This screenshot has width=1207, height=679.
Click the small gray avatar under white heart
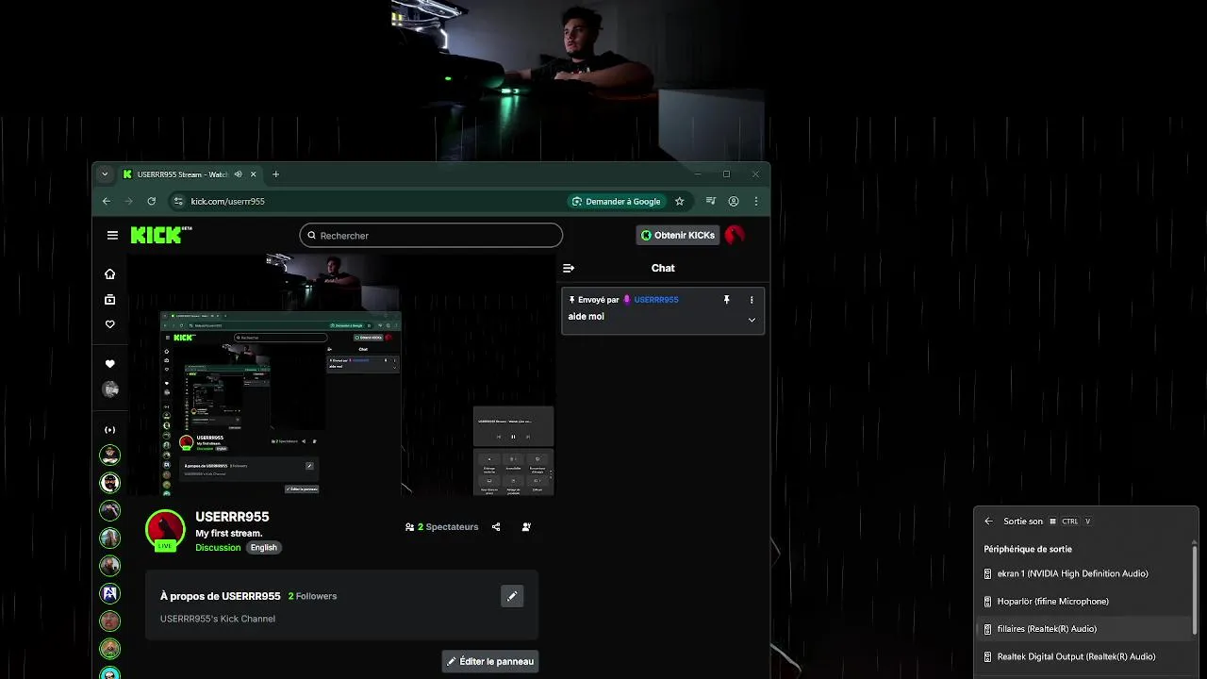110,389
